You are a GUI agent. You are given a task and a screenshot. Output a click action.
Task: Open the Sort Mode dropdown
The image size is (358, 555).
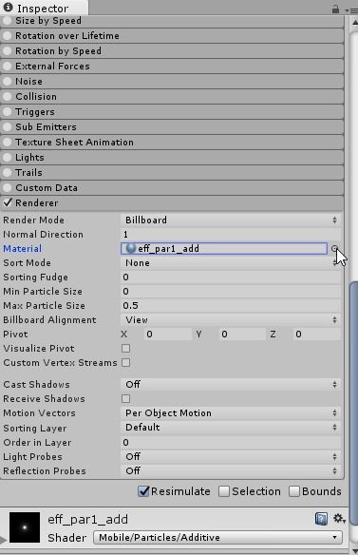coord(231,263)
